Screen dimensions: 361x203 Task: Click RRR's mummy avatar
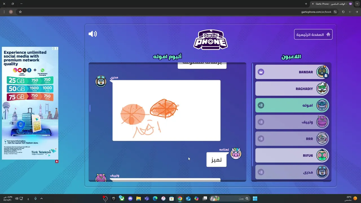[322, 138]
